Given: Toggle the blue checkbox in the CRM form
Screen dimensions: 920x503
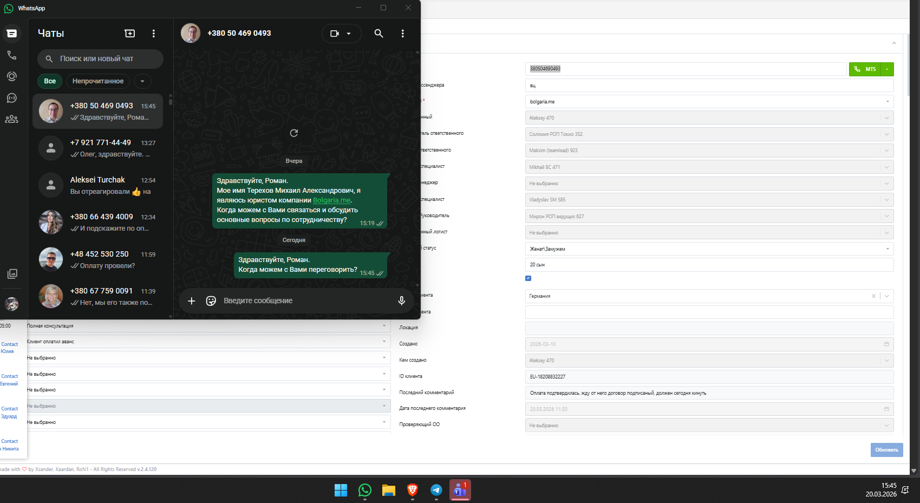Looking at the screenshot, I should (528, 278).
